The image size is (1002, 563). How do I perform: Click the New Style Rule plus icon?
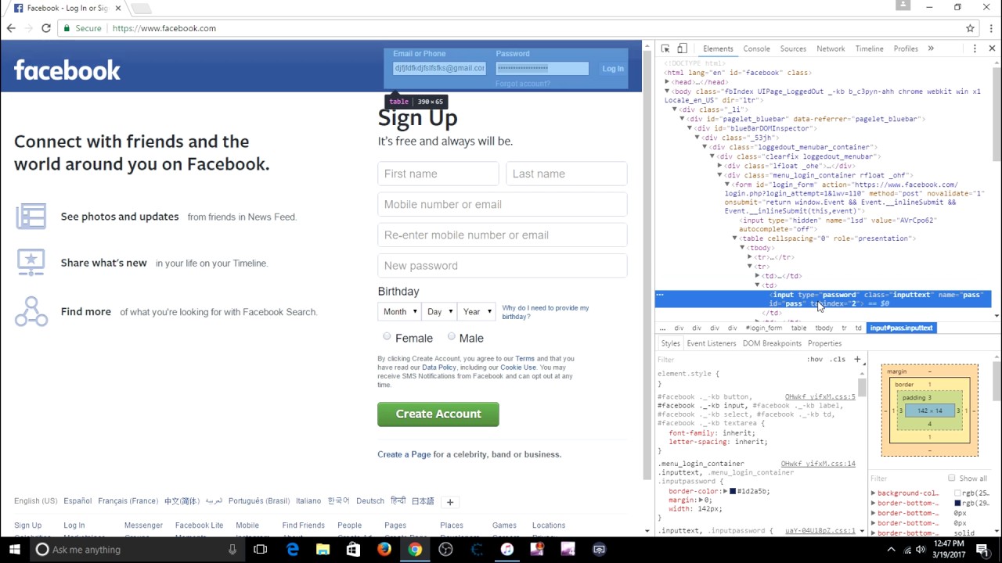pyautogui.click(x=857, y=359)
